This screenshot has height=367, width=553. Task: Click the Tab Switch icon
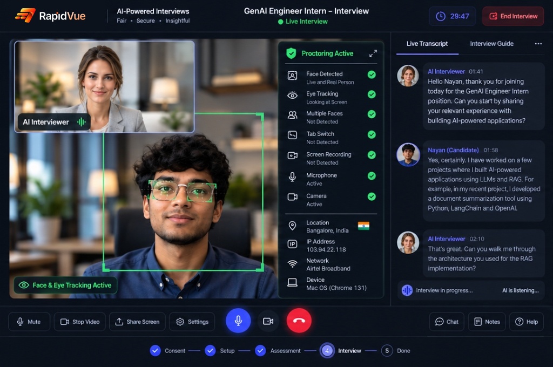pos(292,135)
